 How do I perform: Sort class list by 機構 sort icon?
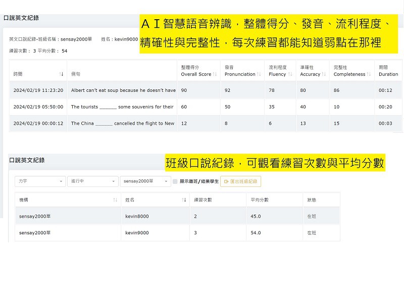click(x=115, y=200)
